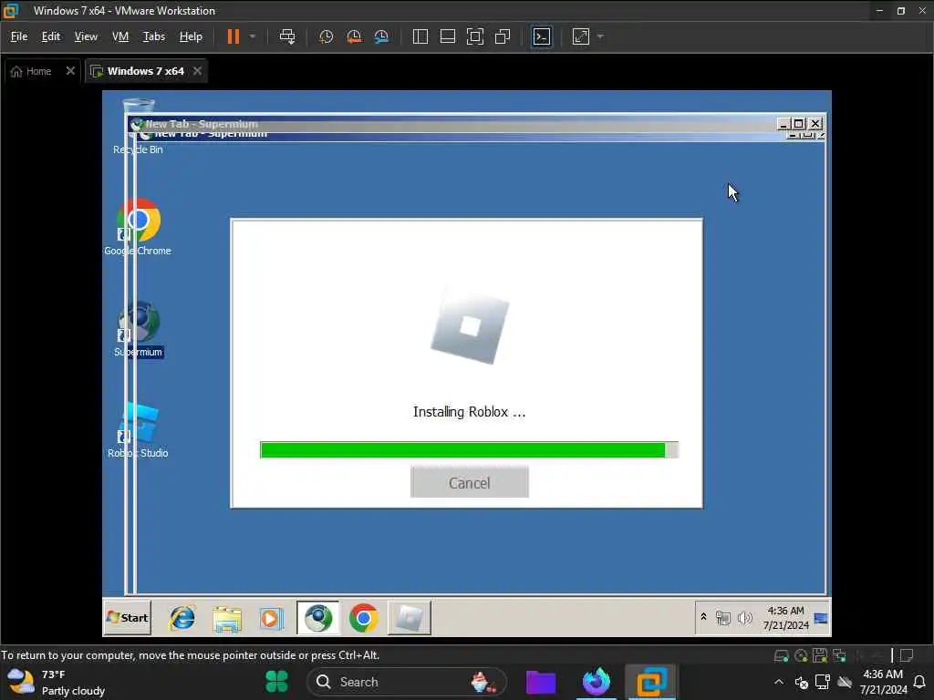The width and height of the screenshot is (934, 700).
Task: Open Chrome from guest taskbar
Action: (x=363, y=618)
